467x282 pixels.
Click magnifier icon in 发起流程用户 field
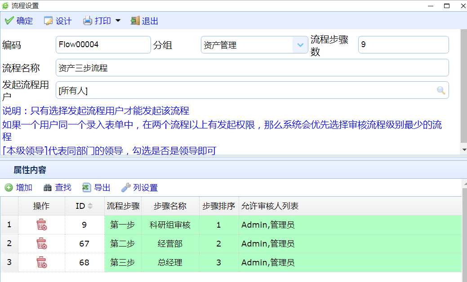tap(441, 90)
